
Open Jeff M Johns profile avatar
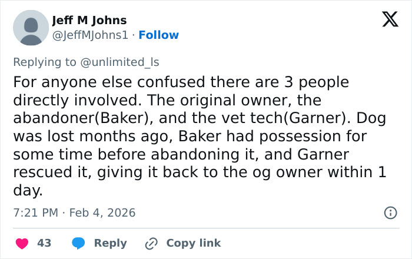point(31,28)
